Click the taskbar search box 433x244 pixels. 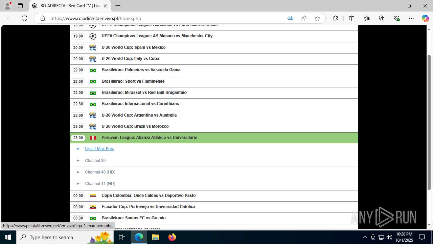pos(65,237)
